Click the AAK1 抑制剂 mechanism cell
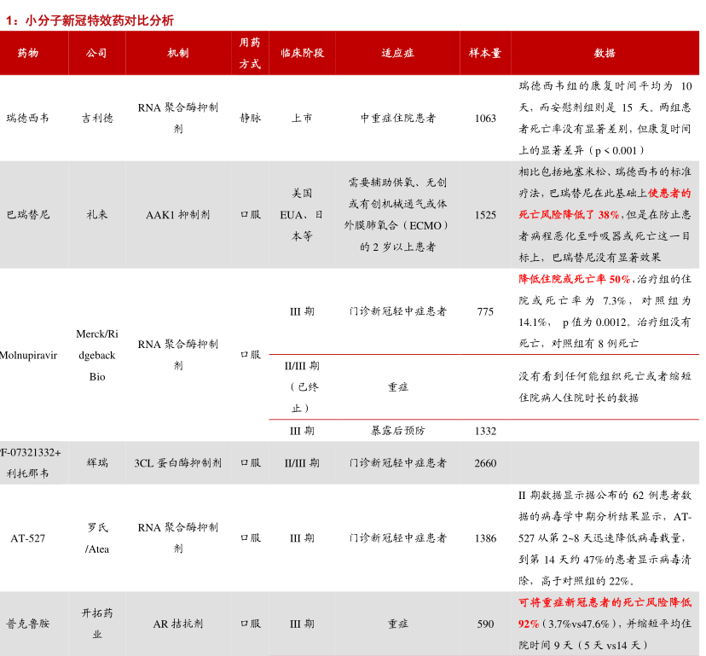The image size is (706, 656). coord(178,215)
